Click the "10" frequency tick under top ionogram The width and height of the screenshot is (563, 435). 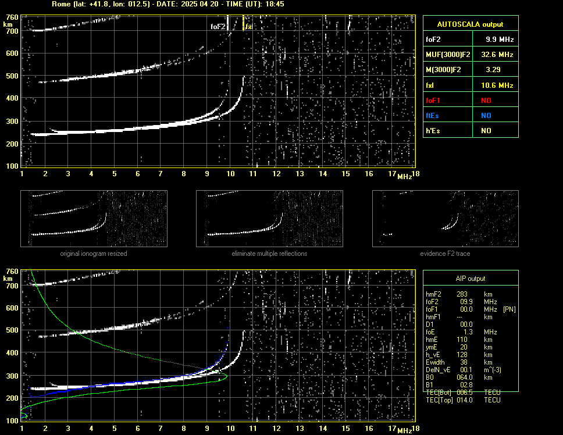230,174
